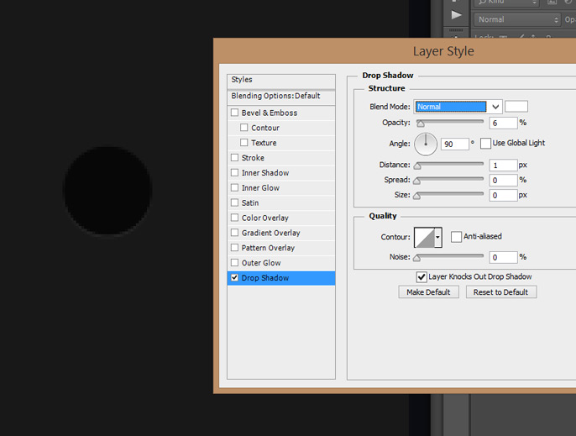
Task: Click the Angle dial control
Action: 426,144
